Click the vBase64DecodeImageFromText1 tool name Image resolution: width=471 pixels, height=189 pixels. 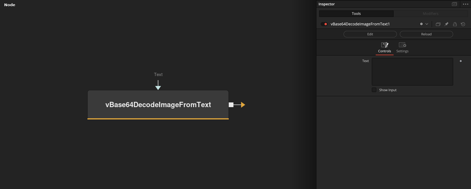[x=360, y=24]
